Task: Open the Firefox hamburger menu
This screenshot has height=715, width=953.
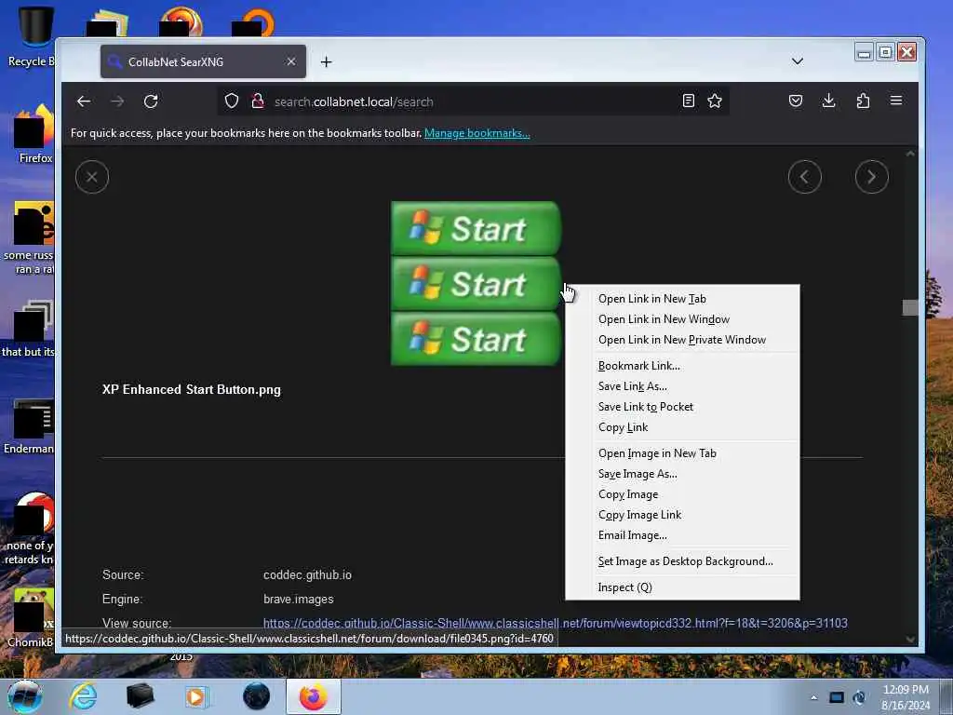Action: 896,101
